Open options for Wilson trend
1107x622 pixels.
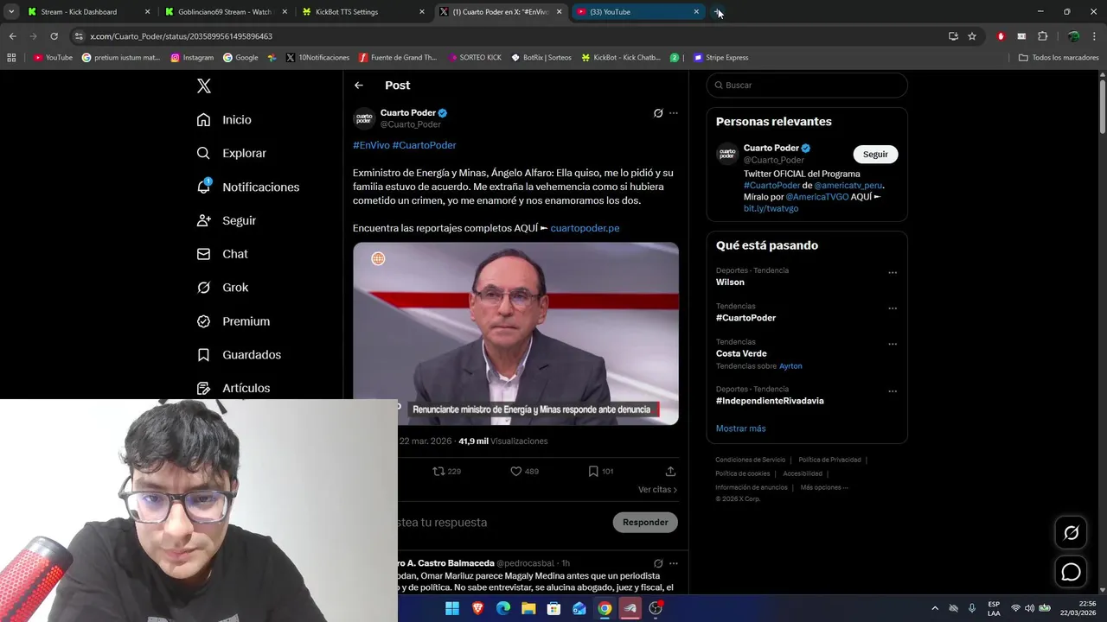point(893,273)
